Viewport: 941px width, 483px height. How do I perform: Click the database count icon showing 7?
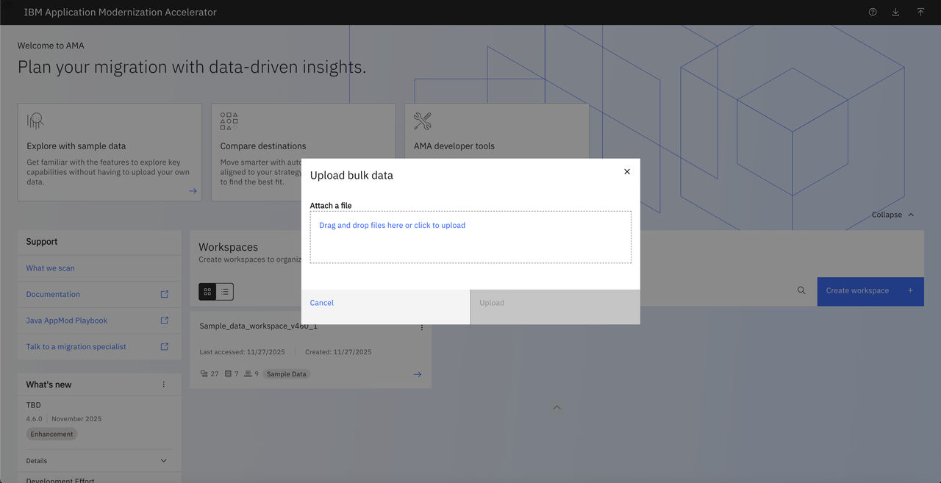(228, 374)
